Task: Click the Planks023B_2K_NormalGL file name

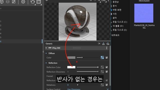Action: 144,26
